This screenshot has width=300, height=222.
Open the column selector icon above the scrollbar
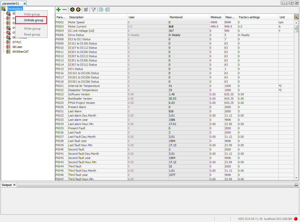click(x=296, y=17)
